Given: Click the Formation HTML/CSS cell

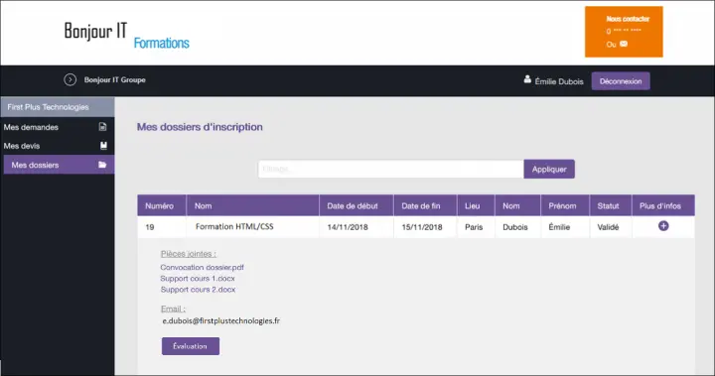Looking at the screenshot, I should coord(252,227).
